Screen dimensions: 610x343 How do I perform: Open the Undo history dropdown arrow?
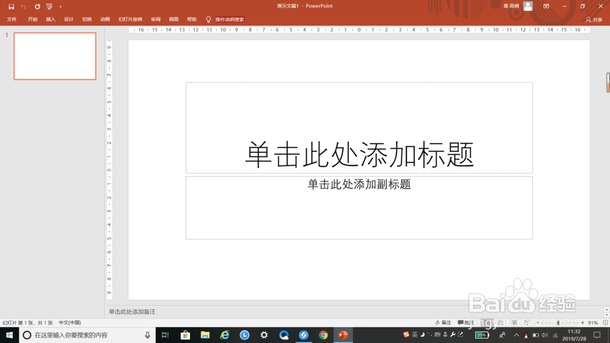[29, 7]
